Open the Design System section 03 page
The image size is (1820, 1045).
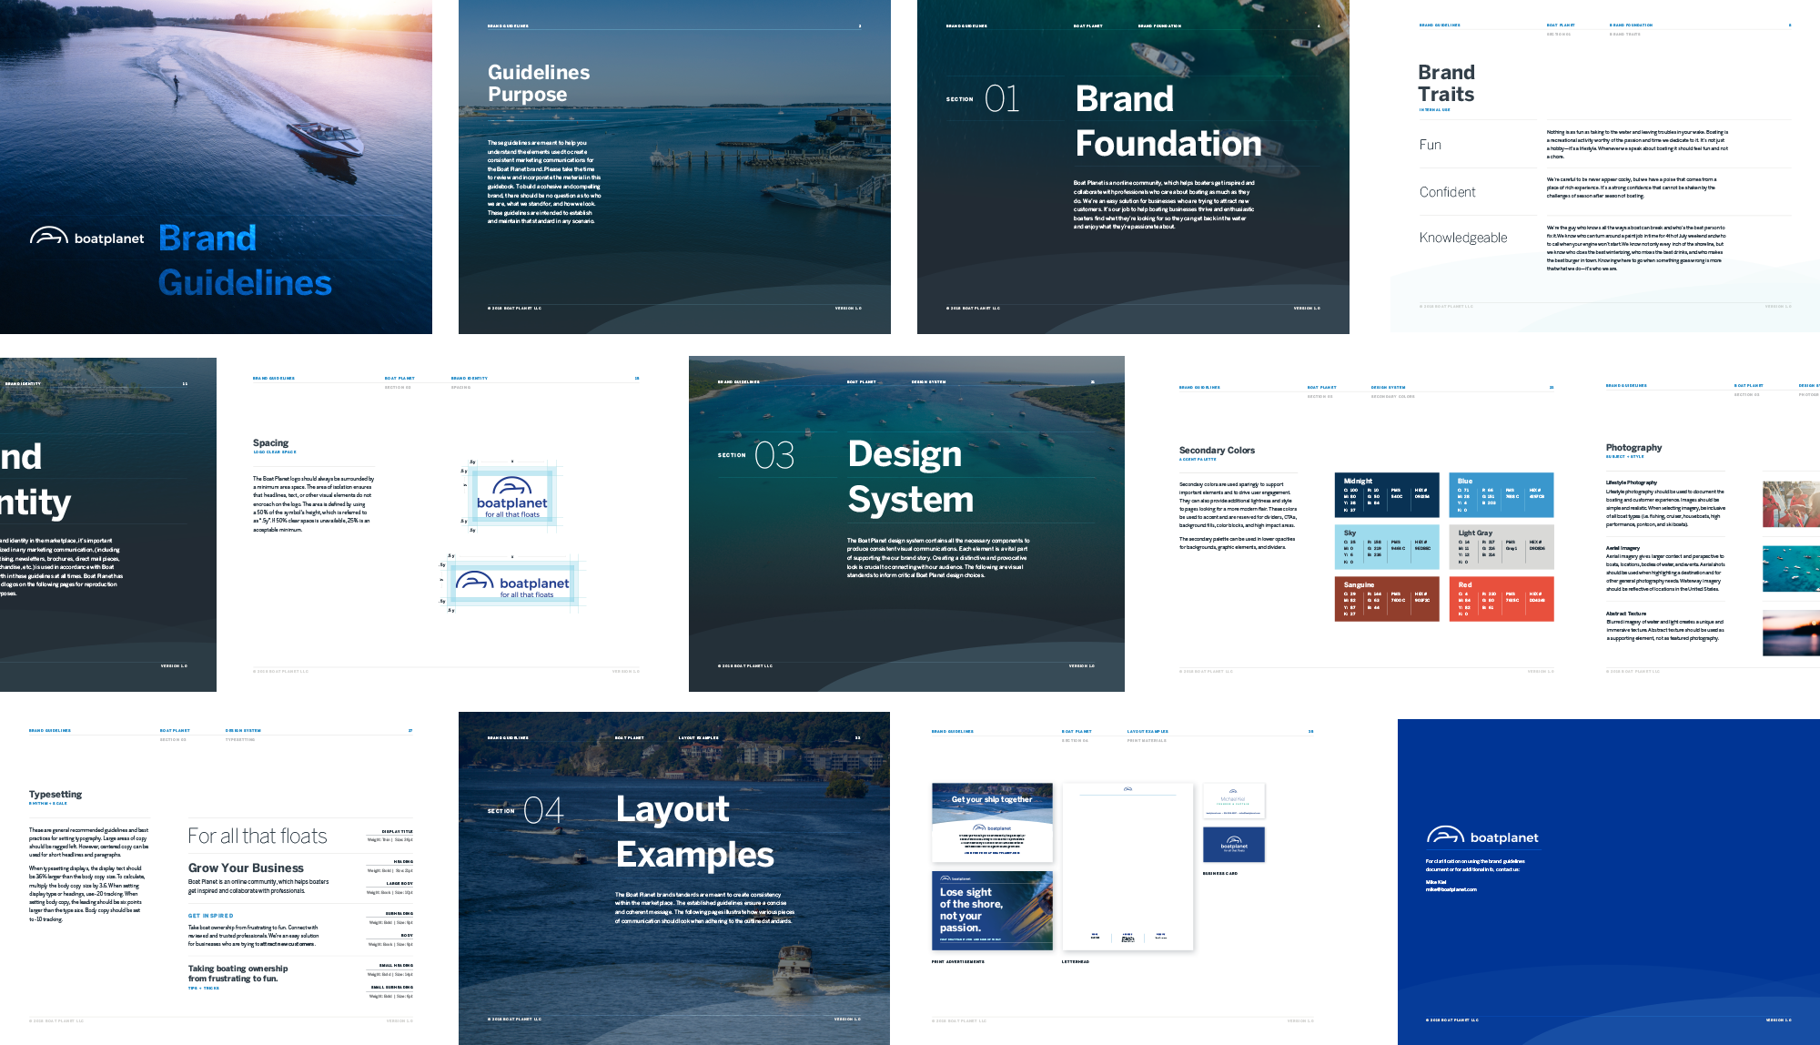pyautogui.click(x=906, y=523)
